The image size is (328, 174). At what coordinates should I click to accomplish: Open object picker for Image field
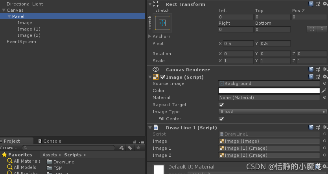(x=324, y=141)
